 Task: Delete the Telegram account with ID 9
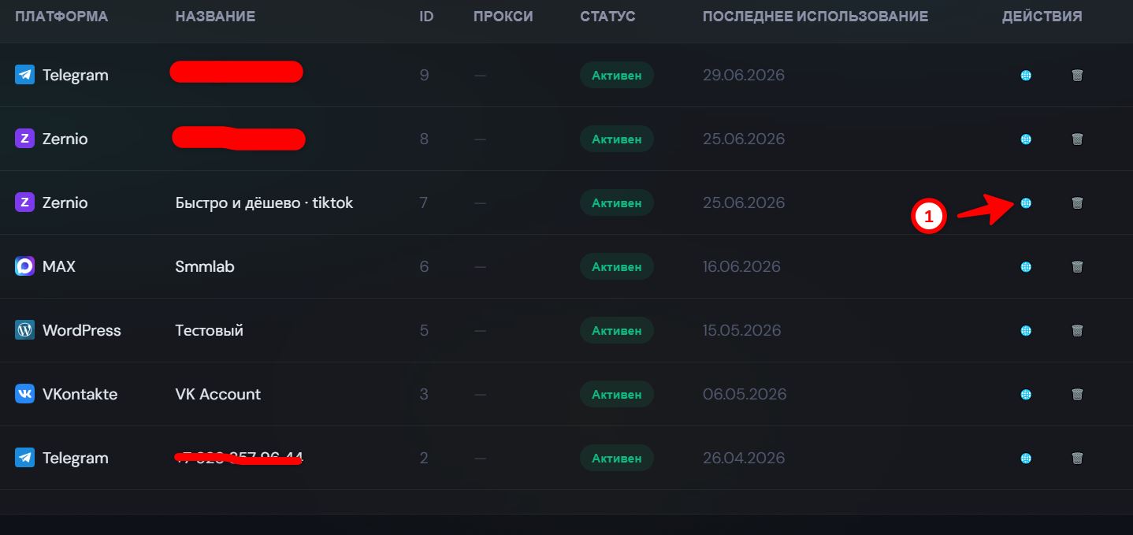click(1077, 75)
